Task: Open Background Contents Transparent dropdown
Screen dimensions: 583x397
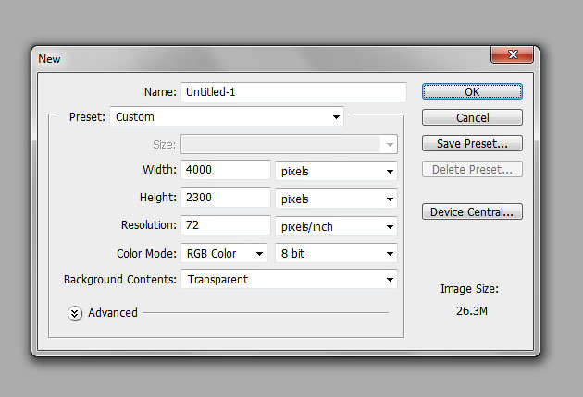Action: pyautogui.click(x=290, y=279)
